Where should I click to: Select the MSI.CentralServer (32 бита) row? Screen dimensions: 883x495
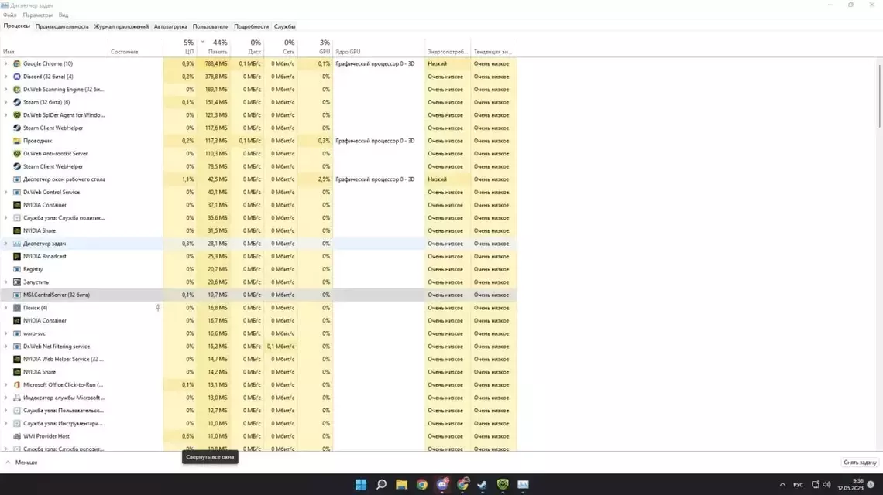[259, 295]
